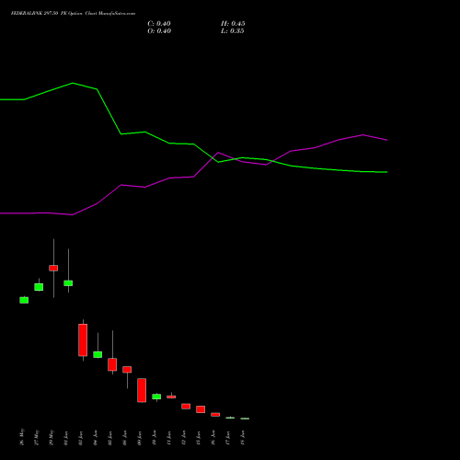Click the red candle above 12 Jun

tap(186, 407)
